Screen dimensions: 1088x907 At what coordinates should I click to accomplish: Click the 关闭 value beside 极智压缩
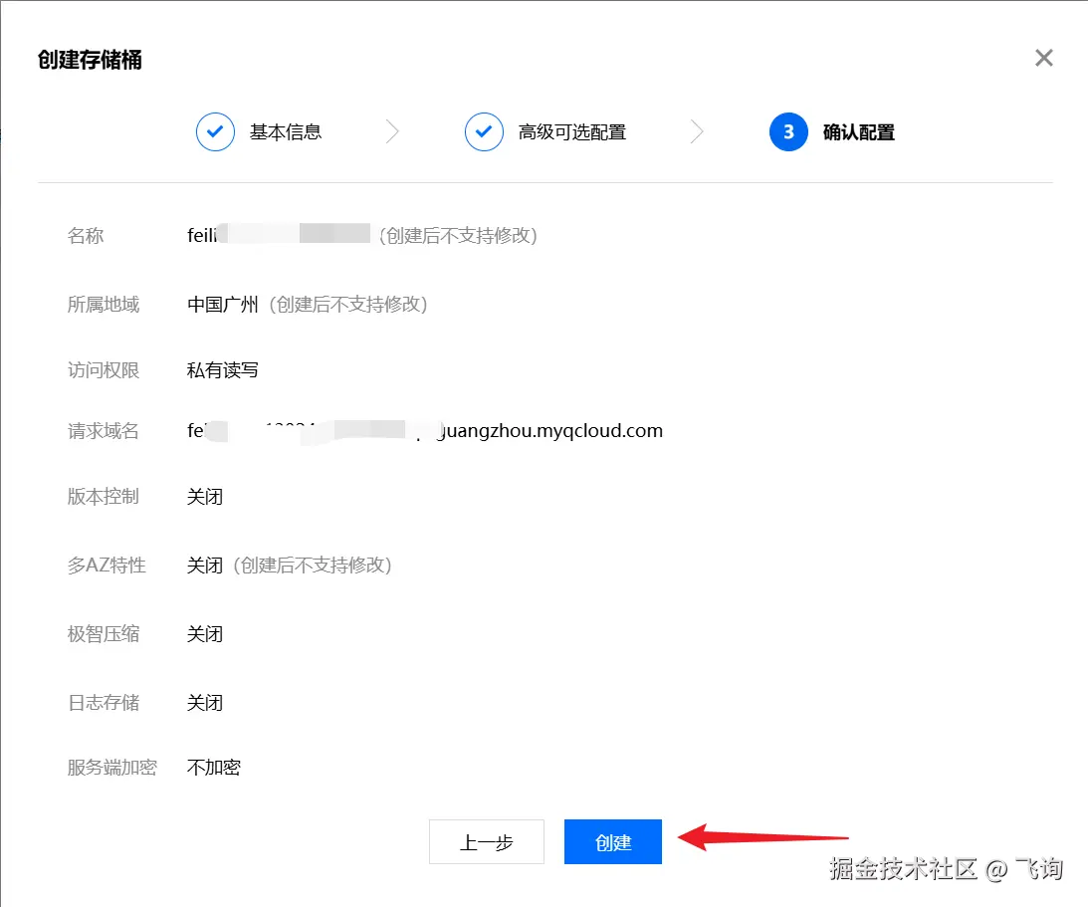tap(205, 633)
